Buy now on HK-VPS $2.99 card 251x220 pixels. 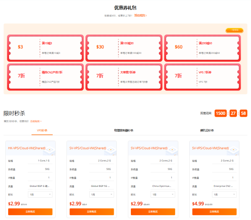point(30,212)
